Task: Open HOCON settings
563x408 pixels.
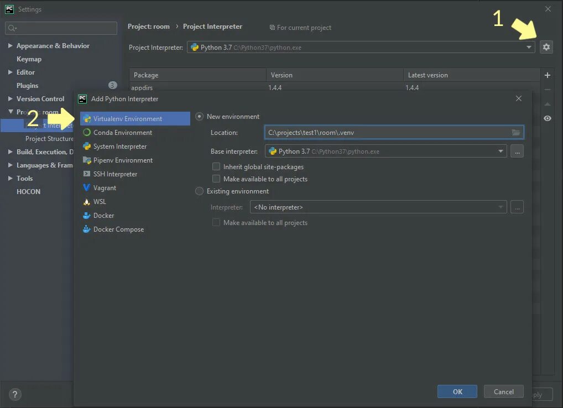Action: (28, 192)
